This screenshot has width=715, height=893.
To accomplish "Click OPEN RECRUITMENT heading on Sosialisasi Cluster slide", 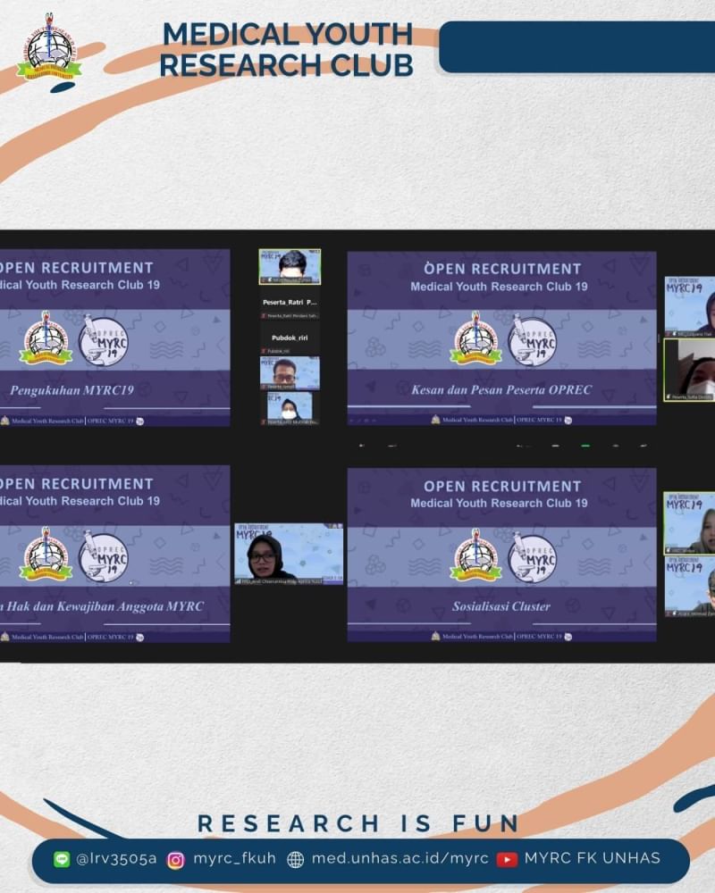I will 502,487.
